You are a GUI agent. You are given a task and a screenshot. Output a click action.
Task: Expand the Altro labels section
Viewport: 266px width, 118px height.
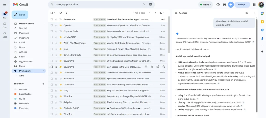21,76
